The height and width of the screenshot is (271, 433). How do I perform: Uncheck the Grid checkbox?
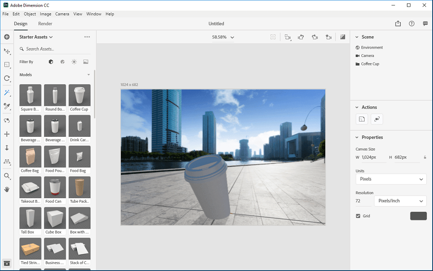(358, 216)
